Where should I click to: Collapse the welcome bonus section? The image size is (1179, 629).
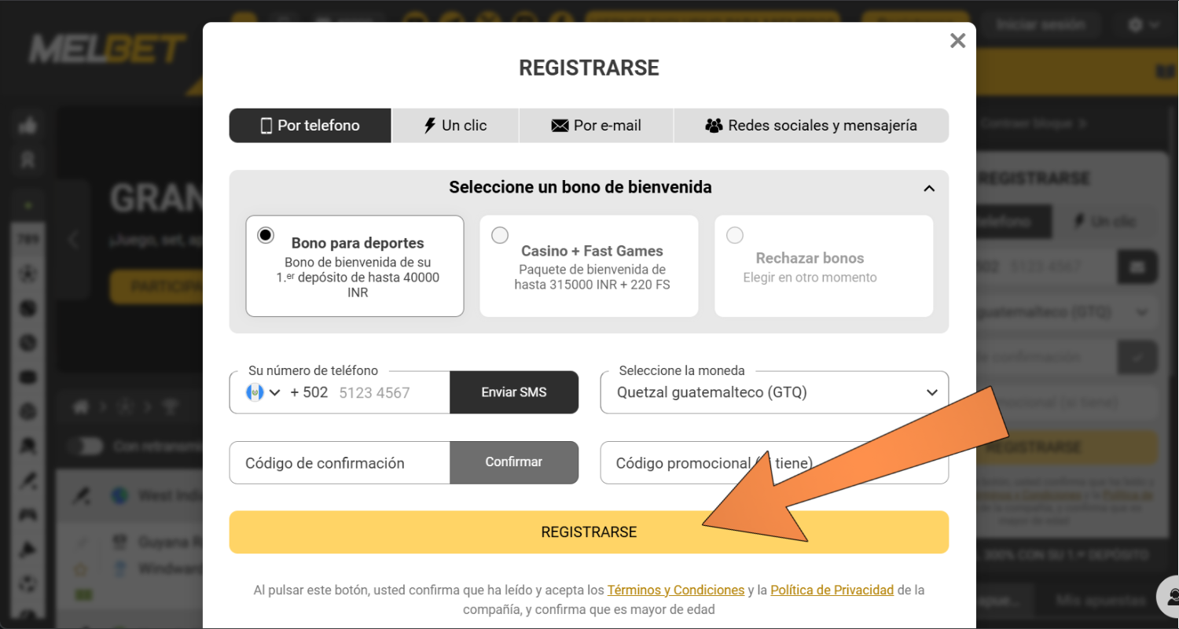point(929,189)
